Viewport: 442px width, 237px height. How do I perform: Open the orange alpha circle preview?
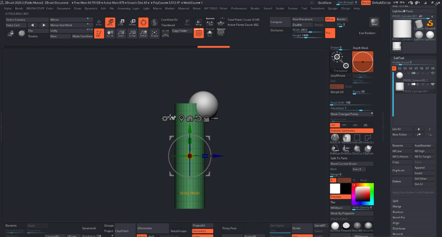pyautogui.click(x=363, y=62)
